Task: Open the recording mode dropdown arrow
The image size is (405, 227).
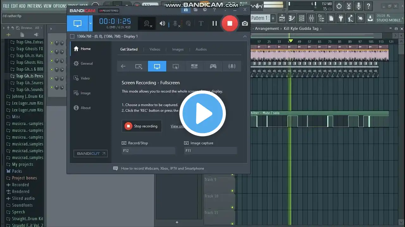Action: pos(90,23)
